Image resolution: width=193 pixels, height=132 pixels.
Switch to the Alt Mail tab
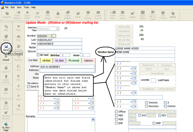(x=46, y=60)
